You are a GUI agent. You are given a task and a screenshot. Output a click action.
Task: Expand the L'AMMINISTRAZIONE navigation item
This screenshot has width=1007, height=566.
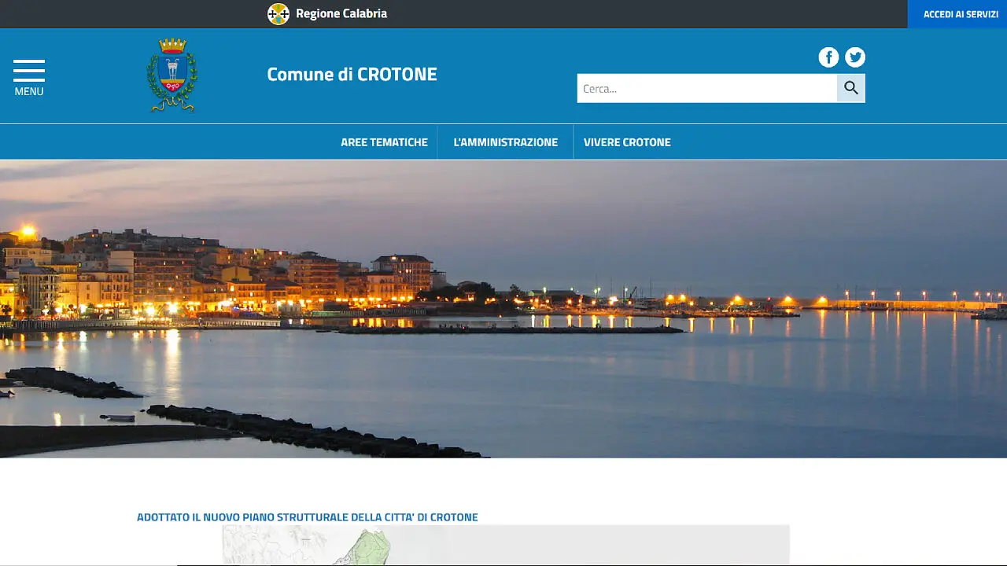coord(505,142)
